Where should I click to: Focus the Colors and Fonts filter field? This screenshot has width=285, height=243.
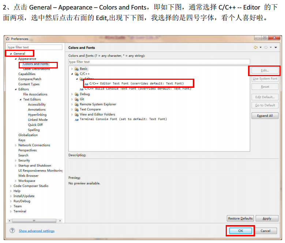tap(159, 62)
